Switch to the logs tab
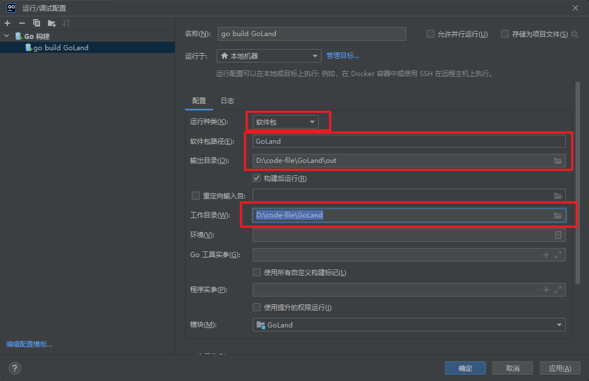The image size is (589, 381). [227, 100]
